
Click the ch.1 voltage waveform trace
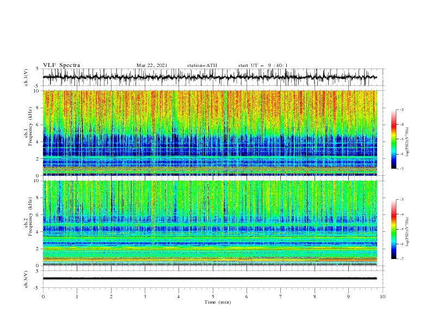coord(210,77)
